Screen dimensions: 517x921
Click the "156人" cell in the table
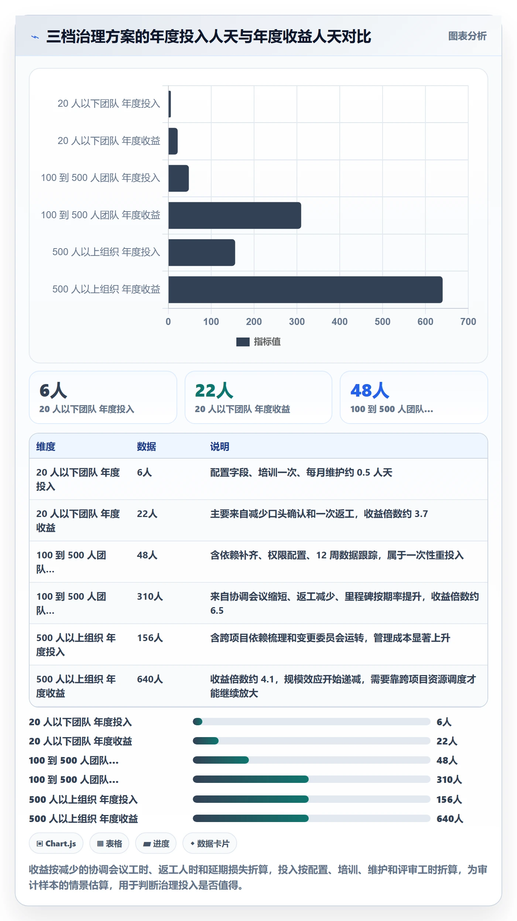(x=150, y=638)
